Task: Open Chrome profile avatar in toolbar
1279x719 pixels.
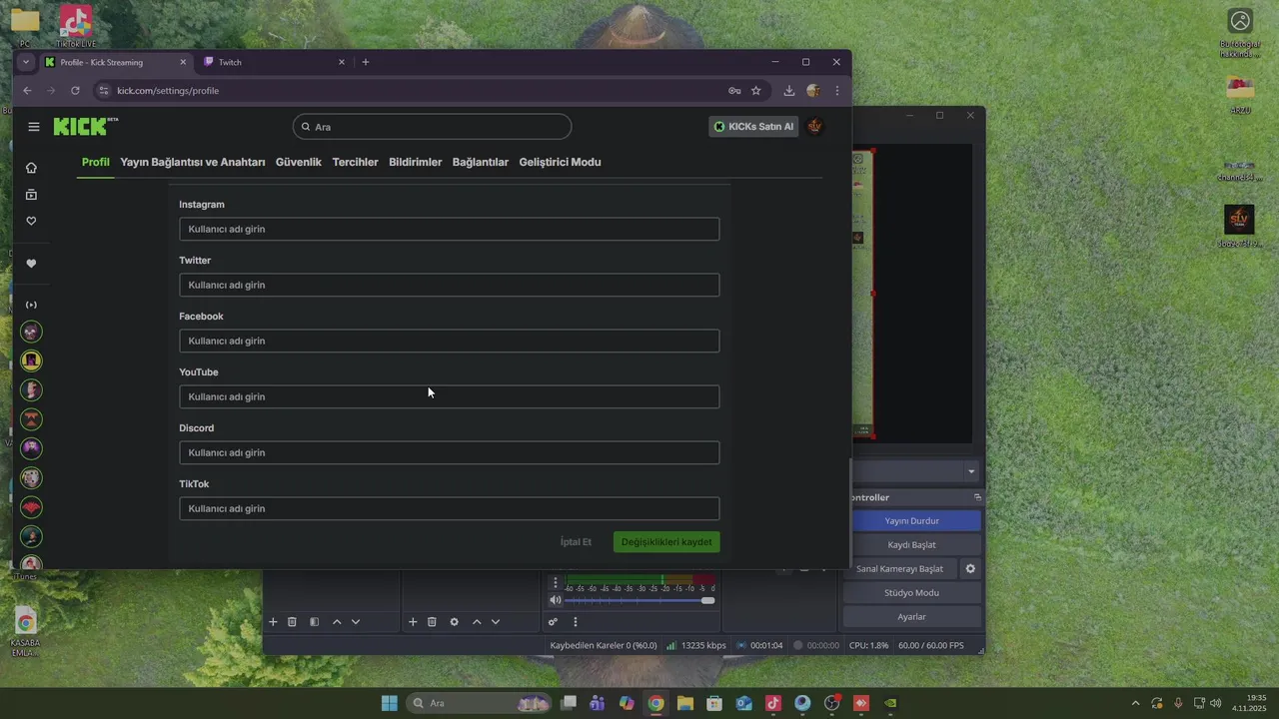Action: tap(813, 90)
